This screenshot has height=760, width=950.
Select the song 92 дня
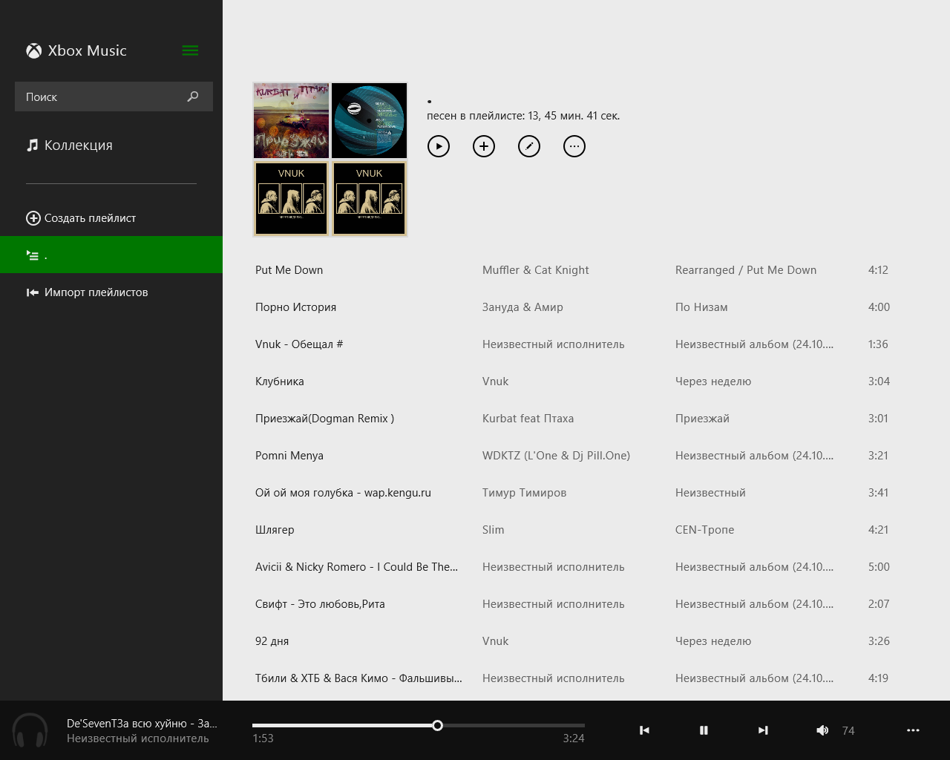(x=272, y=641)
